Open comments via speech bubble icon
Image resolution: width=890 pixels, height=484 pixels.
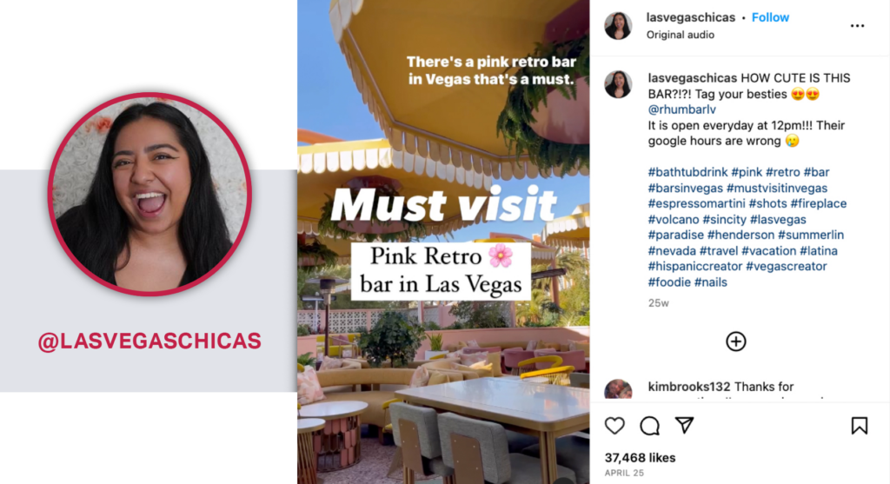click(650, 426)
